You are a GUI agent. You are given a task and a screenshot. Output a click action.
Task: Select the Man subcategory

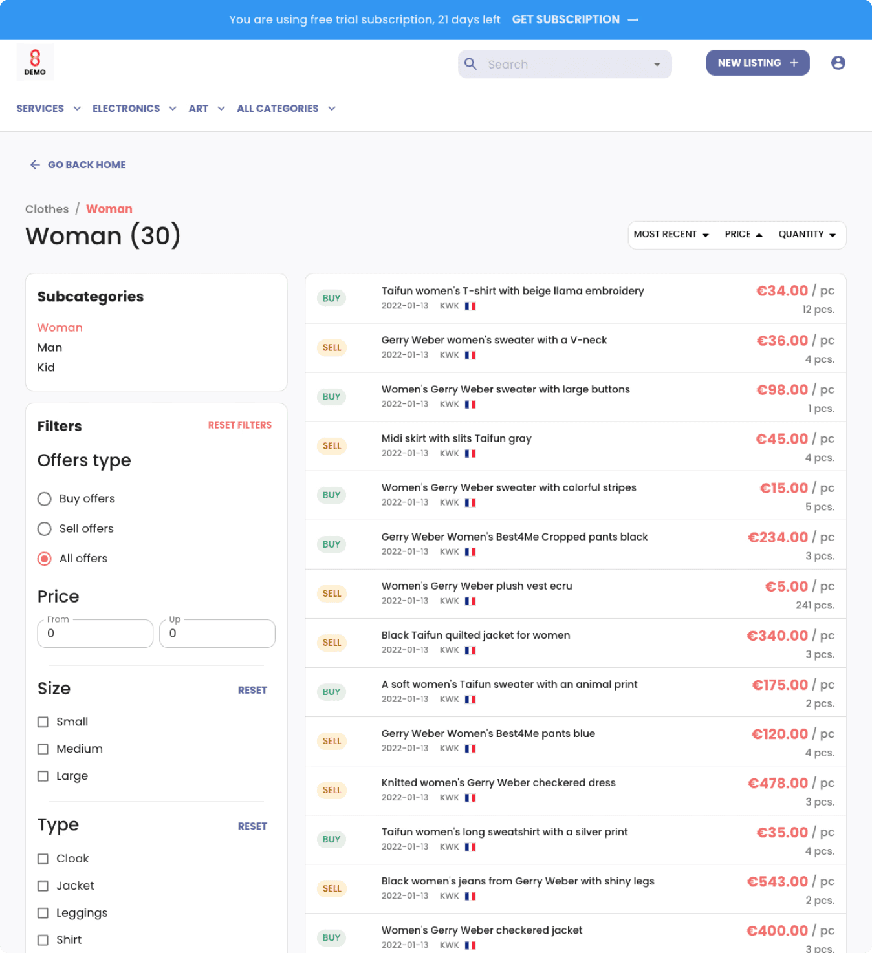(x=50, y=348)
